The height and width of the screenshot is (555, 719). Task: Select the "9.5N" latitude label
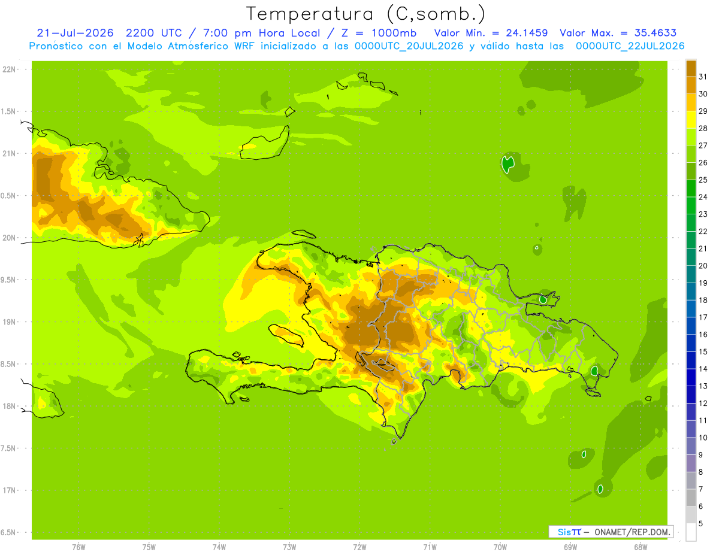pos(9,280)
